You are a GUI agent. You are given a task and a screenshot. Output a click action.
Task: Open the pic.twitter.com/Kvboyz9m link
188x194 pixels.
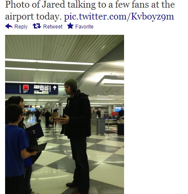[119, 17]
